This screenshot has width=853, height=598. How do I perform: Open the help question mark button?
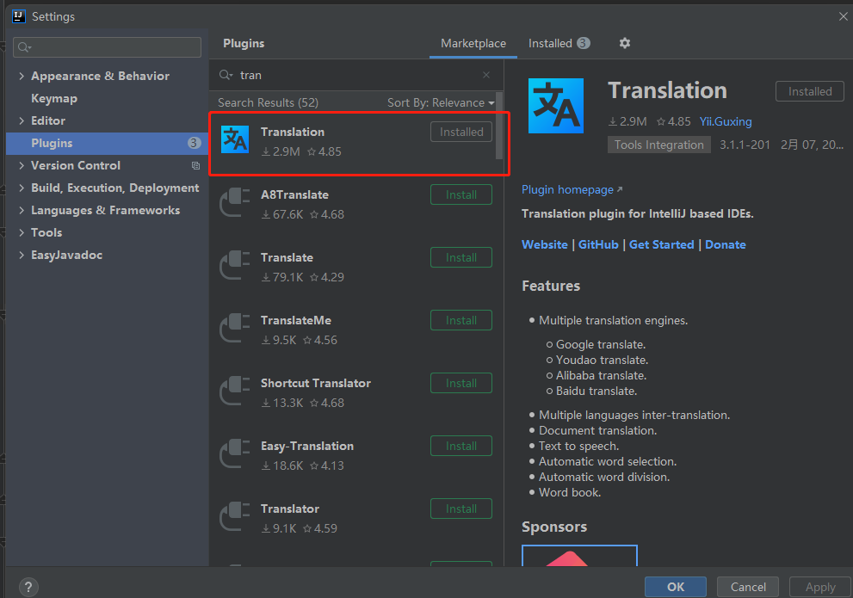[x=28, y=587]
